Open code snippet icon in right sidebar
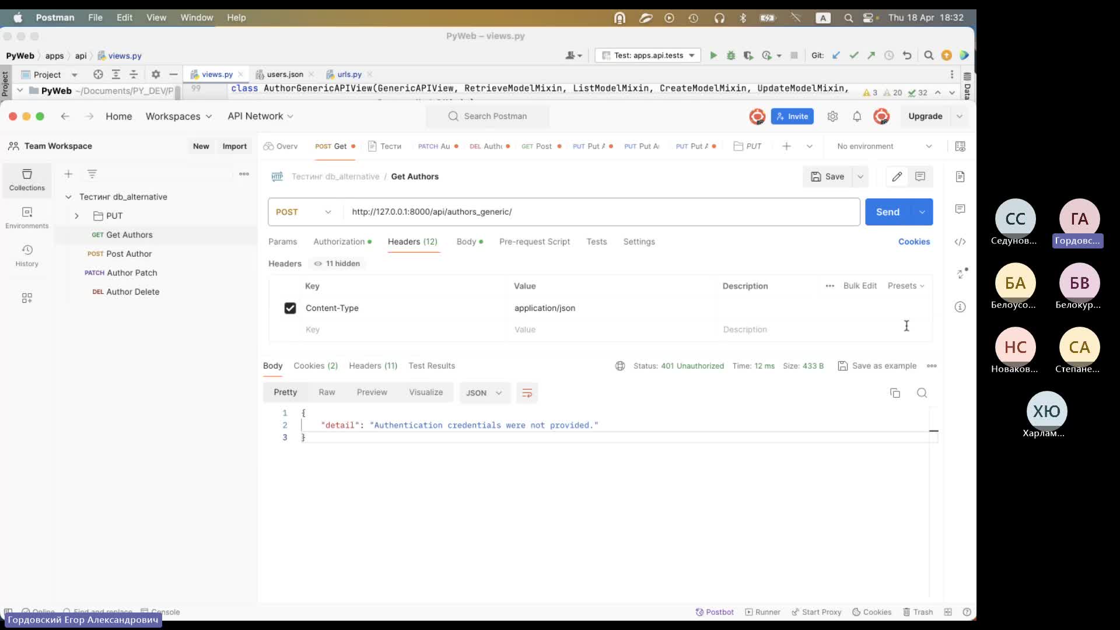 tap(960, 242)
